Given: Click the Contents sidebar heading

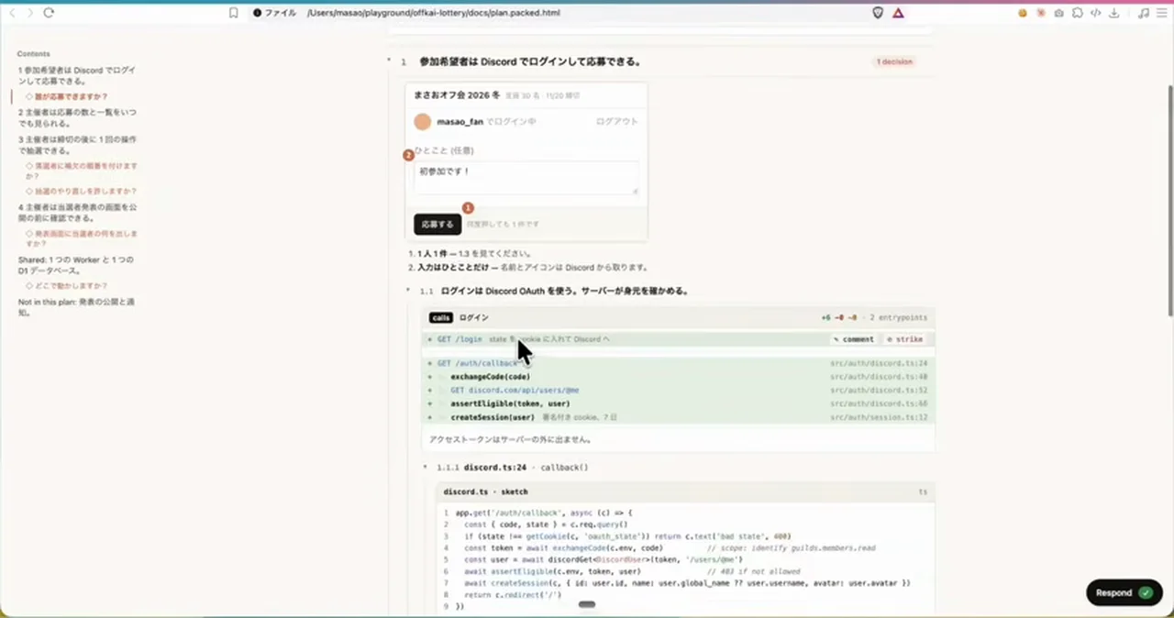Looking at the screenshot, I should [x=34, y=54].
